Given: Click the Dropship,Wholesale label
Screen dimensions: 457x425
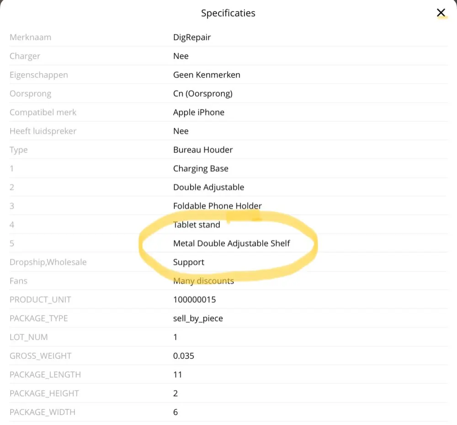Looking at the screenshot, I should 48,262.
